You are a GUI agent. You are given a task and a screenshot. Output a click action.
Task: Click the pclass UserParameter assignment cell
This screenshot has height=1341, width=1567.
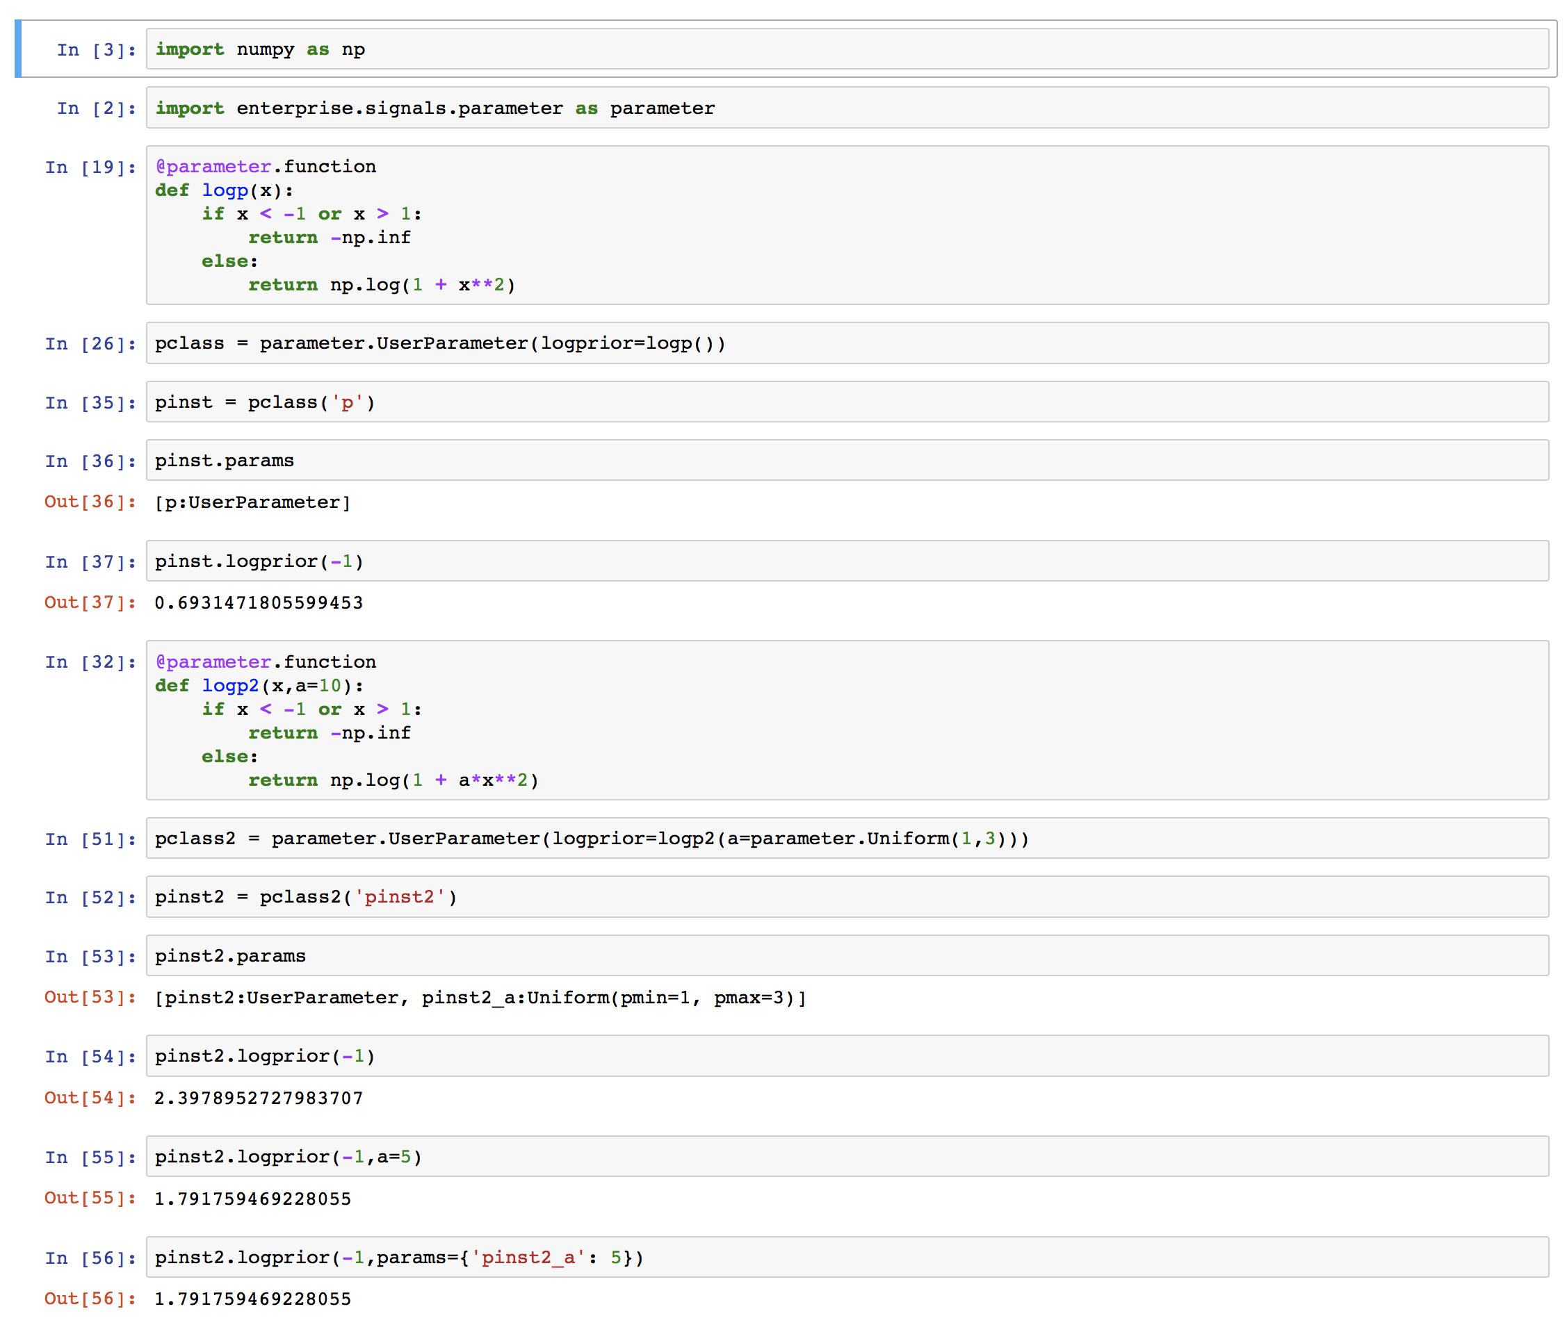click(529, 343)
